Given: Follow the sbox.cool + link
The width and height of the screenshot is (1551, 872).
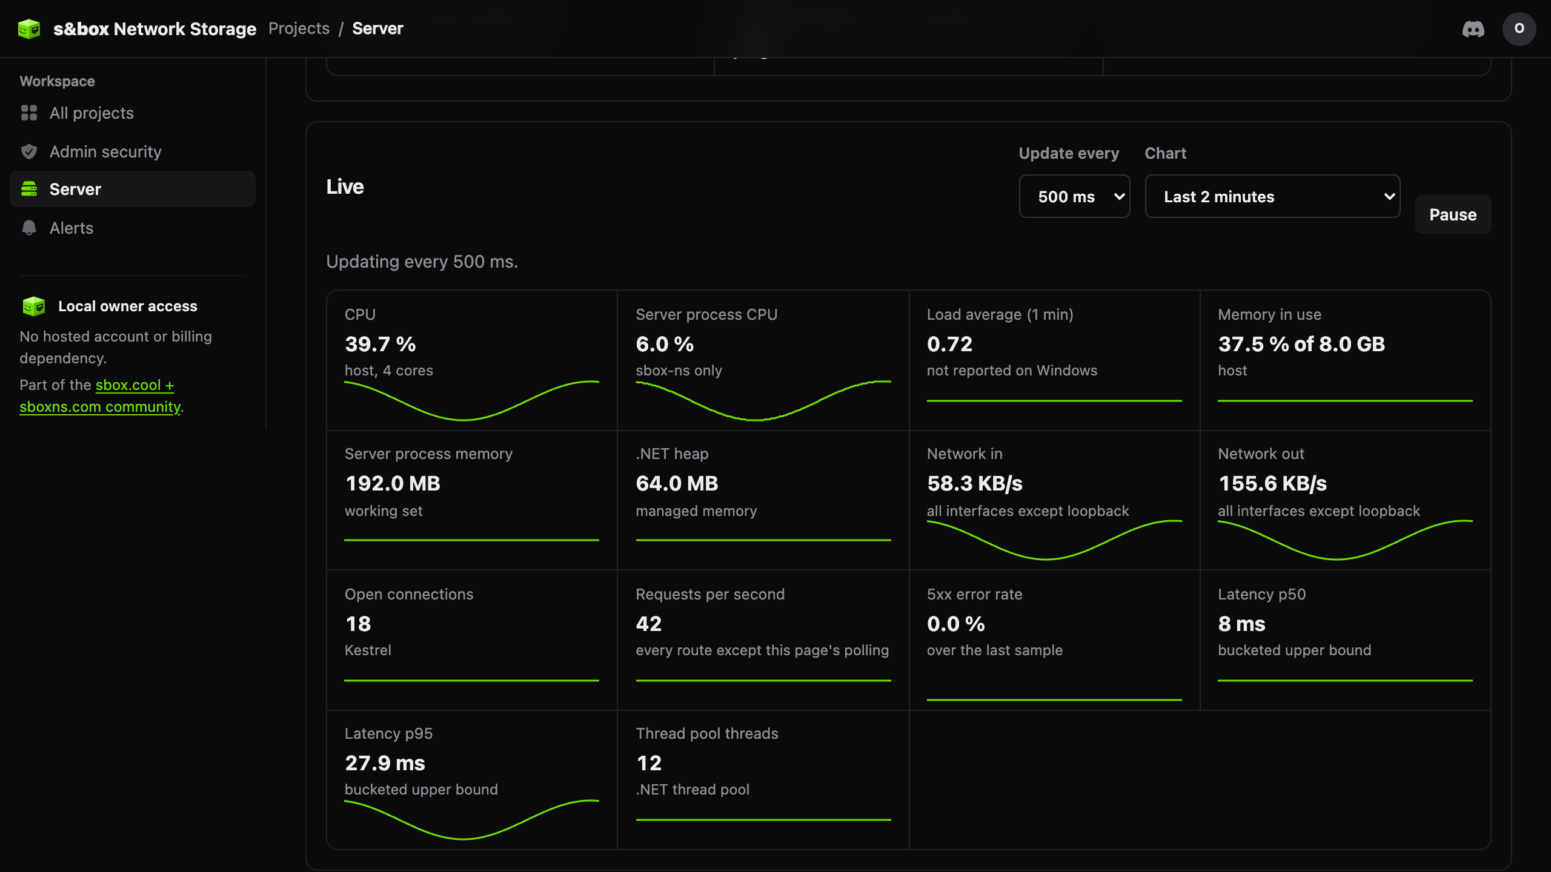Looking at the screenshot, I should coord(135,385).
